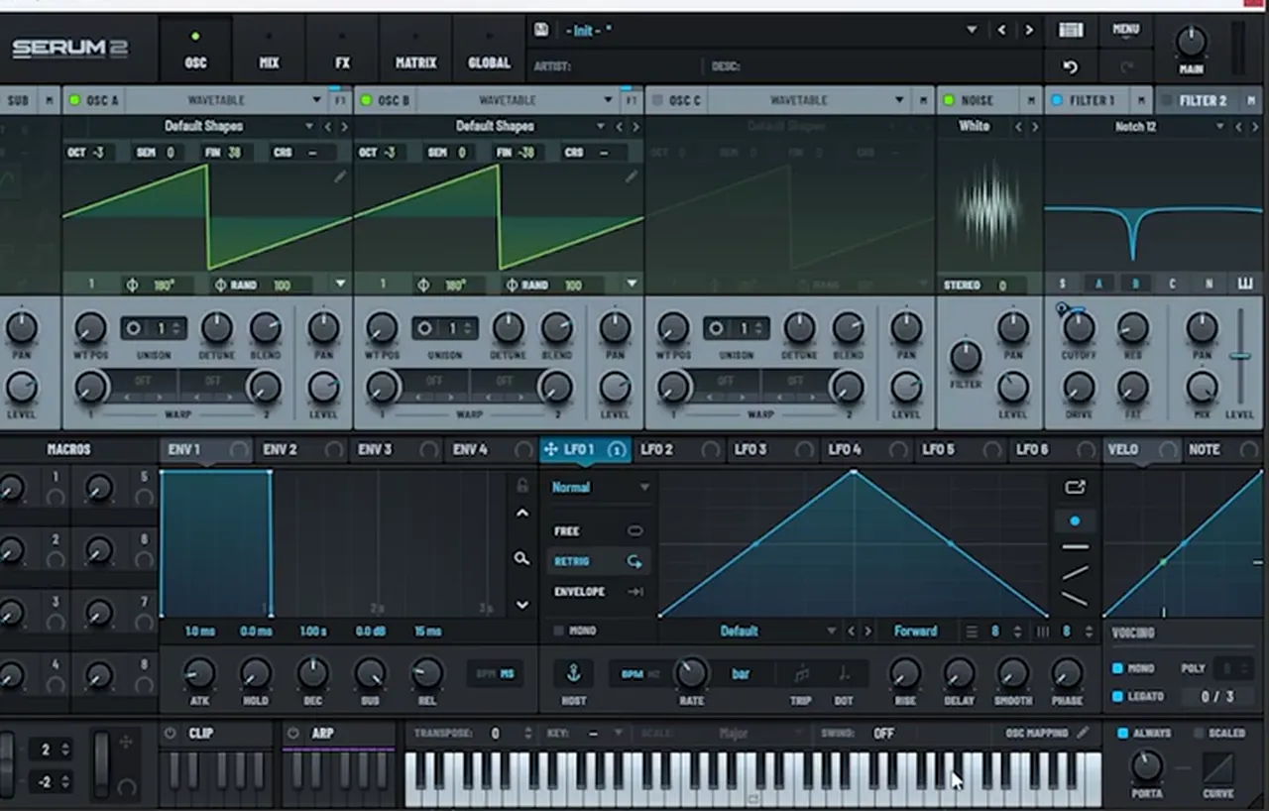This screenshot has height=811, width=1269.
Task: Click the MAIN volume knob
Action: [x=1191, y=42]
